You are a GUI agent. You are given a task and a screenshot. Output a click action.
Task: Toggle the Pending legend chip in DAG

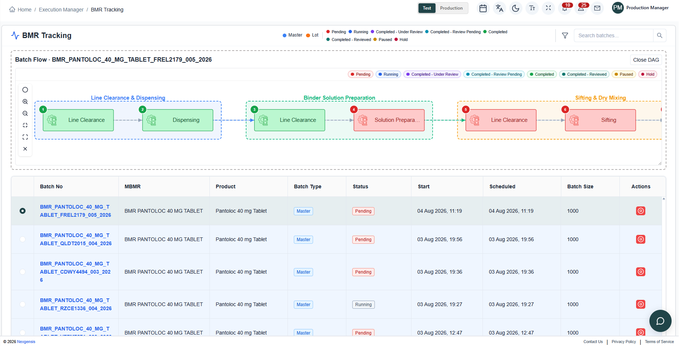(x=360, y=74)
